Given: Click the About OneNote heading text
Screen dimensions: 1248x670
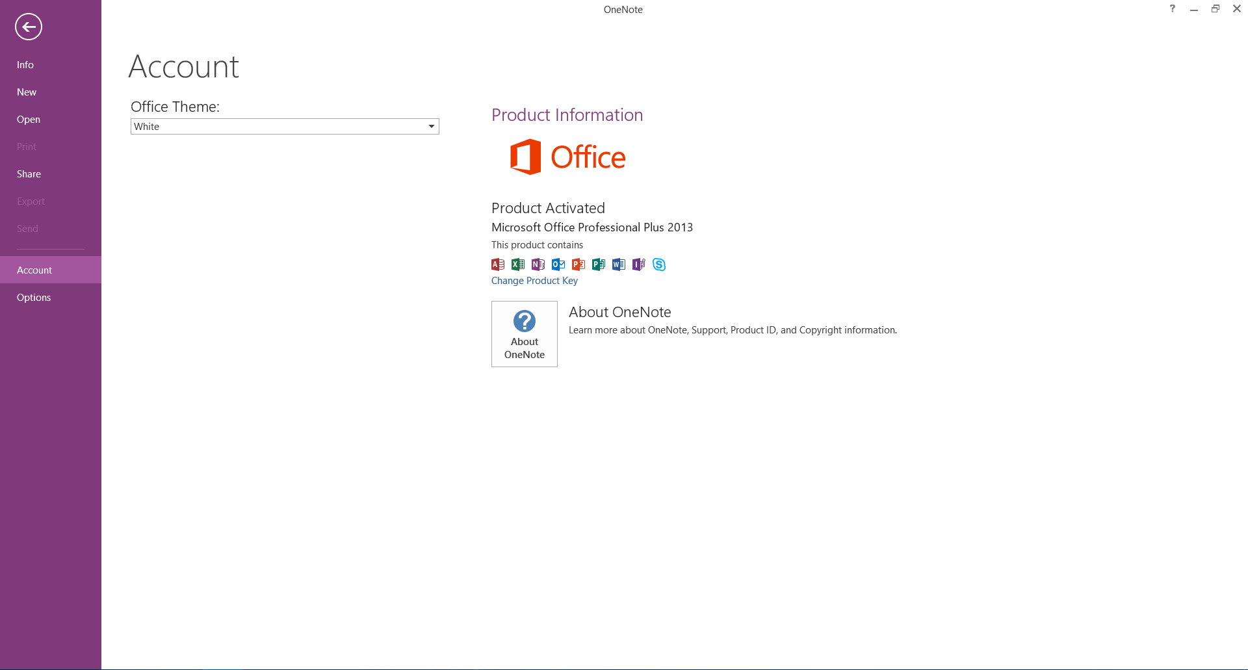Looking at the screenshot, I should [x=620, y=312].
